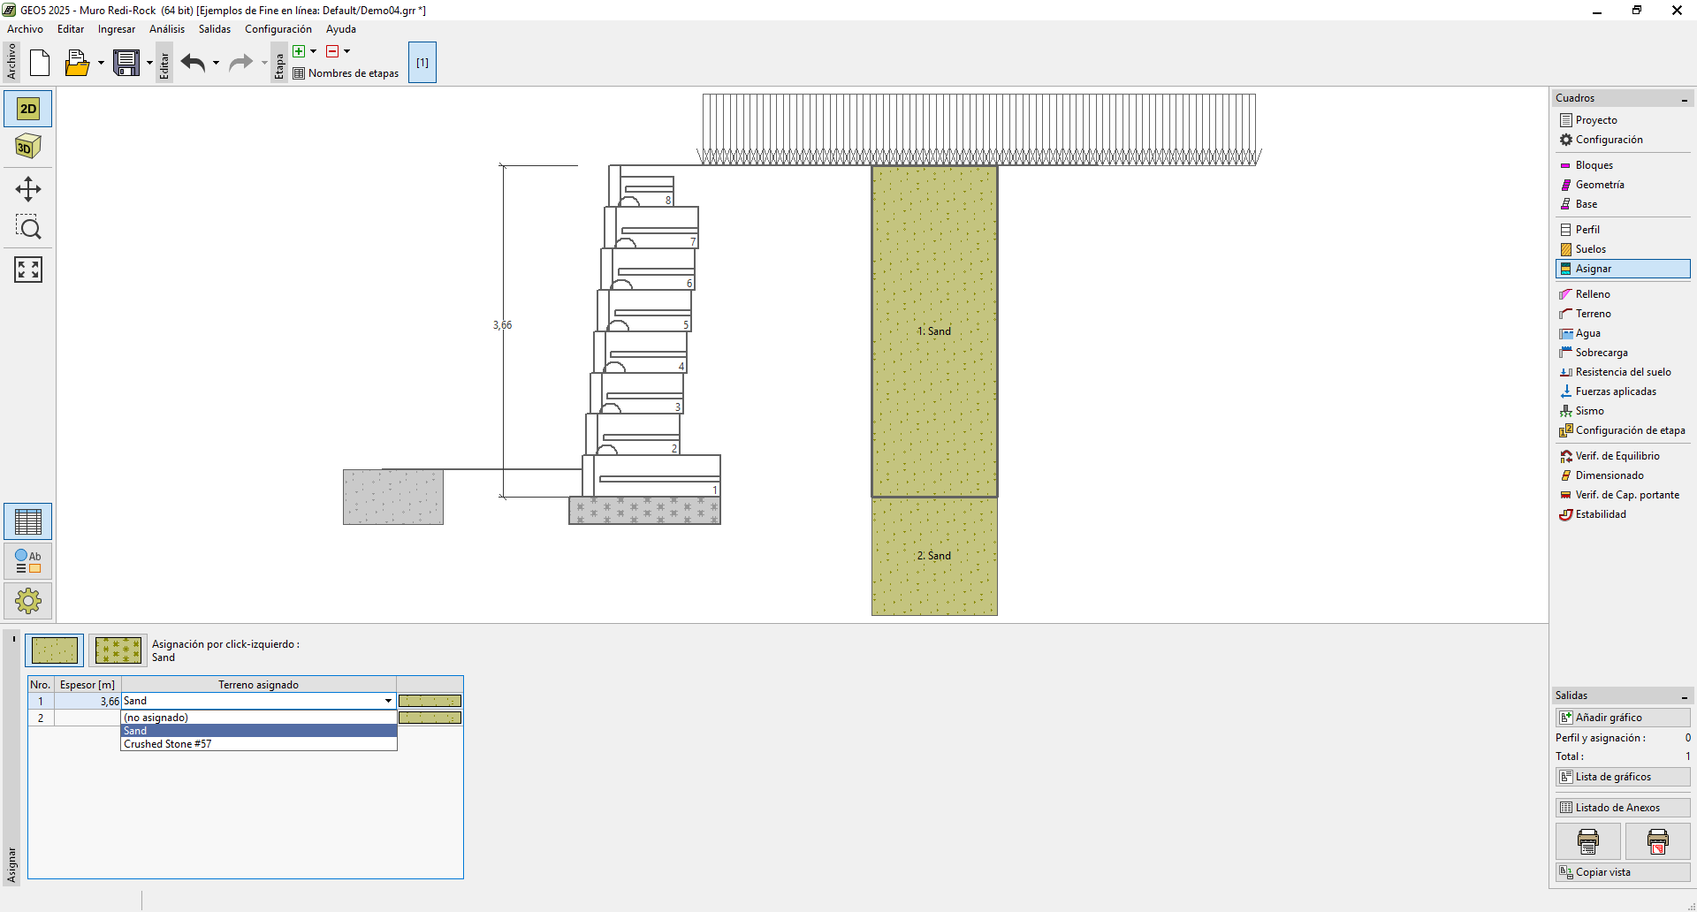
Task: Click the Añadir gráfico button
Action: click(1622, 718)
